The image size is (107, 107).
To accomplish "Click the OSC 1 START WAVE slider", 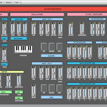I will pos(60,28).
